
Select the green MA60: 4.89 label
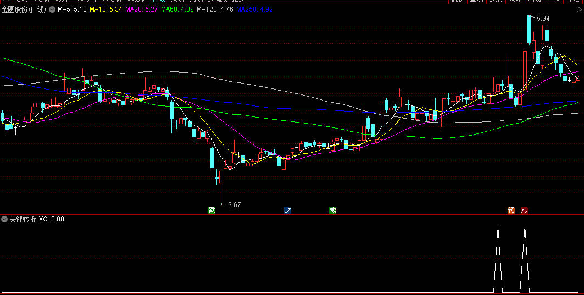pos(177,9)
